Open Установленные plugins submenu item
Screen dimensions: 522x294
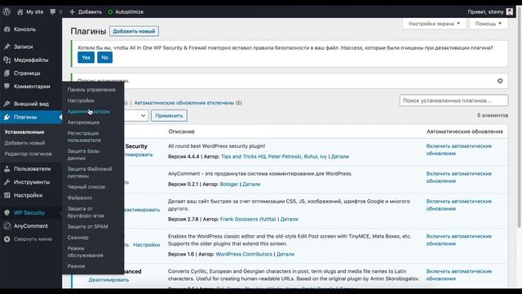[x=24, y=132]
